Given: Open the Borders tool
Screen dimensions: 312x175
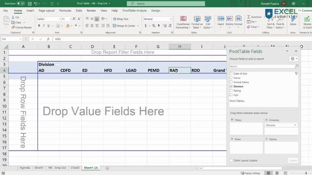Looking at the screenshot, I should pyautogui.click(x=58, y=26).
